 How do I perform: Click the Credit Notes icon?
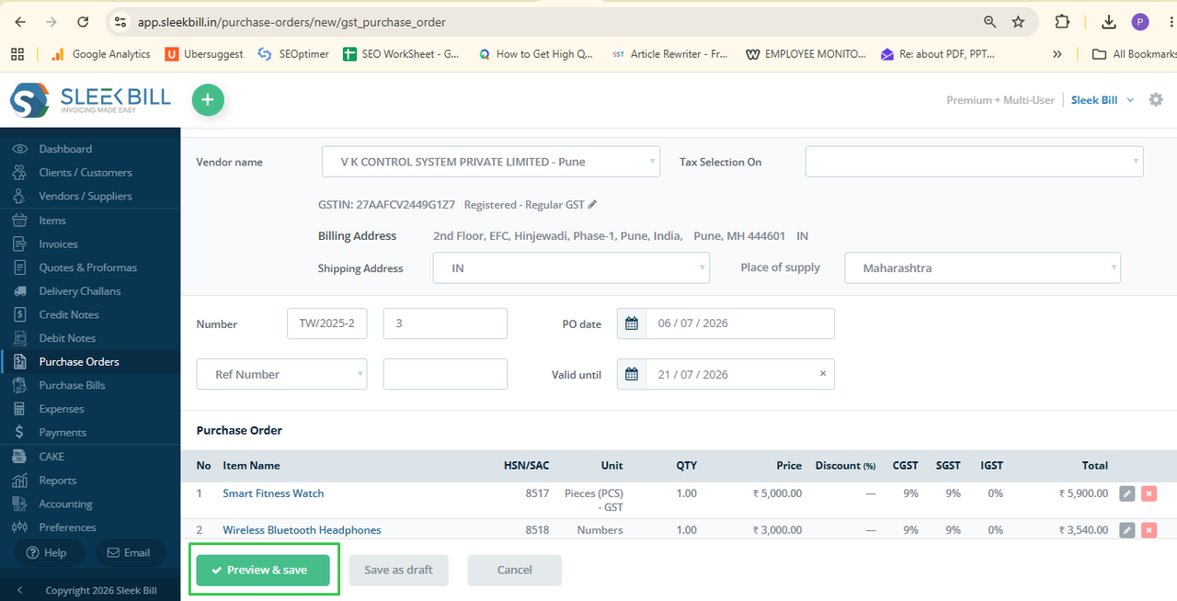pyautogui.click(x=19, y=314)
